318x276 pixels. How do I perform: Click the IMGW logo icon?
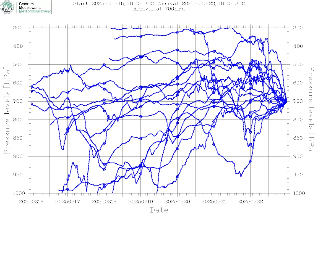tap(7, 7)
